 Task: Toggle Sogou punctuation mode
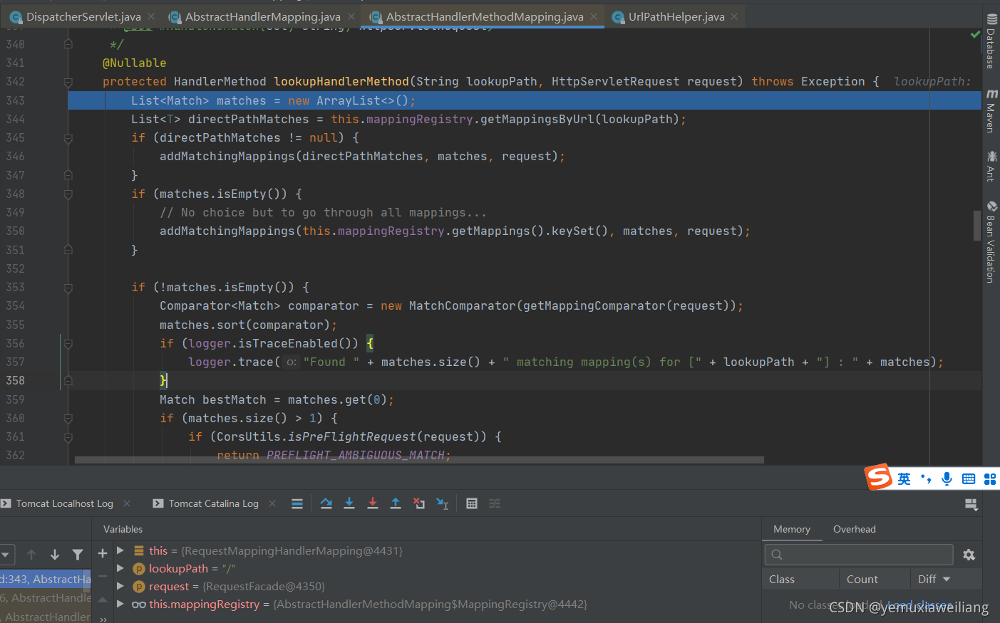tap(926, 478)
